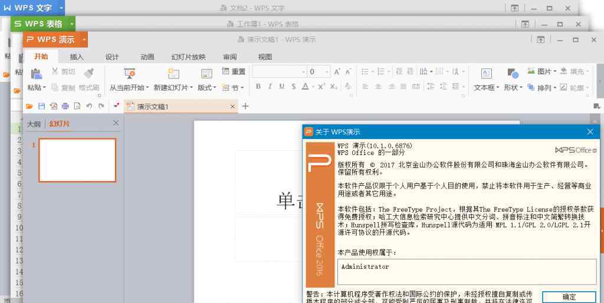
Task: Open the 视图 ribbon tab
Action: [x=265, y=57]
